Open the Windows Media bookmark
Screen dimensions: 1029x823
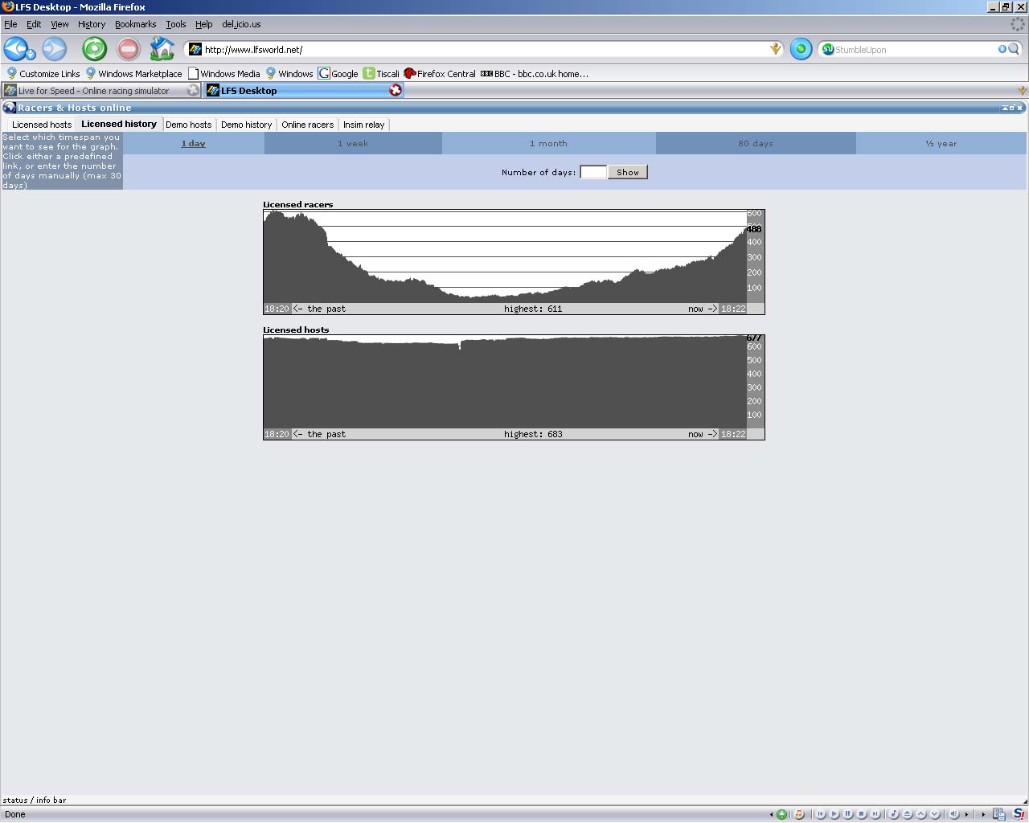coord(224,73)
